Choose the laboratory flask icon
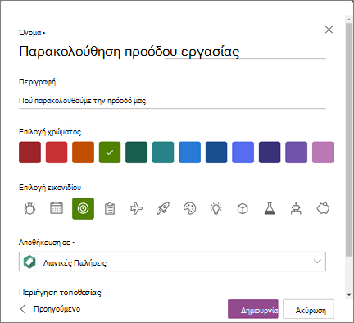Image resolution: width=354 pixels, height=323 pixels. click(270, 208)
